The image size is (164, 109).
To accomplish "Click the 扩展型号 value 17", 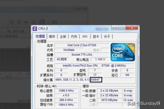I will tap(95, 75).
